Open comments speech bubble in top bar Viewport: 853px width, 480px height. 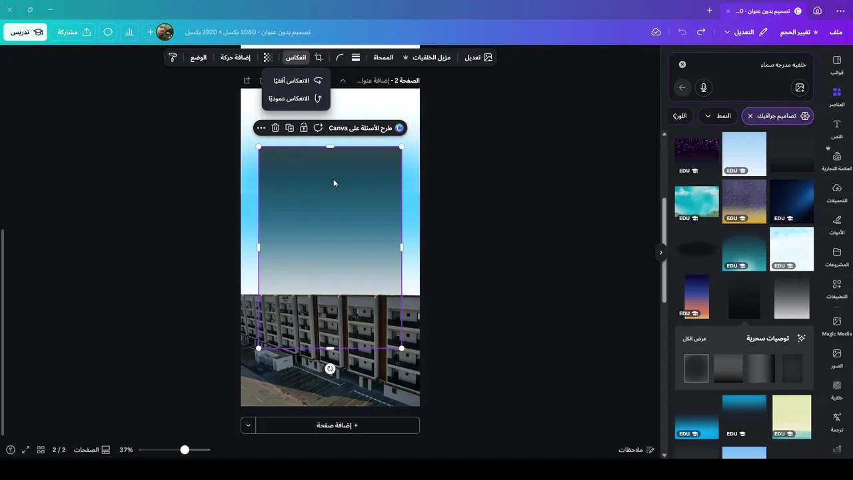108,32
